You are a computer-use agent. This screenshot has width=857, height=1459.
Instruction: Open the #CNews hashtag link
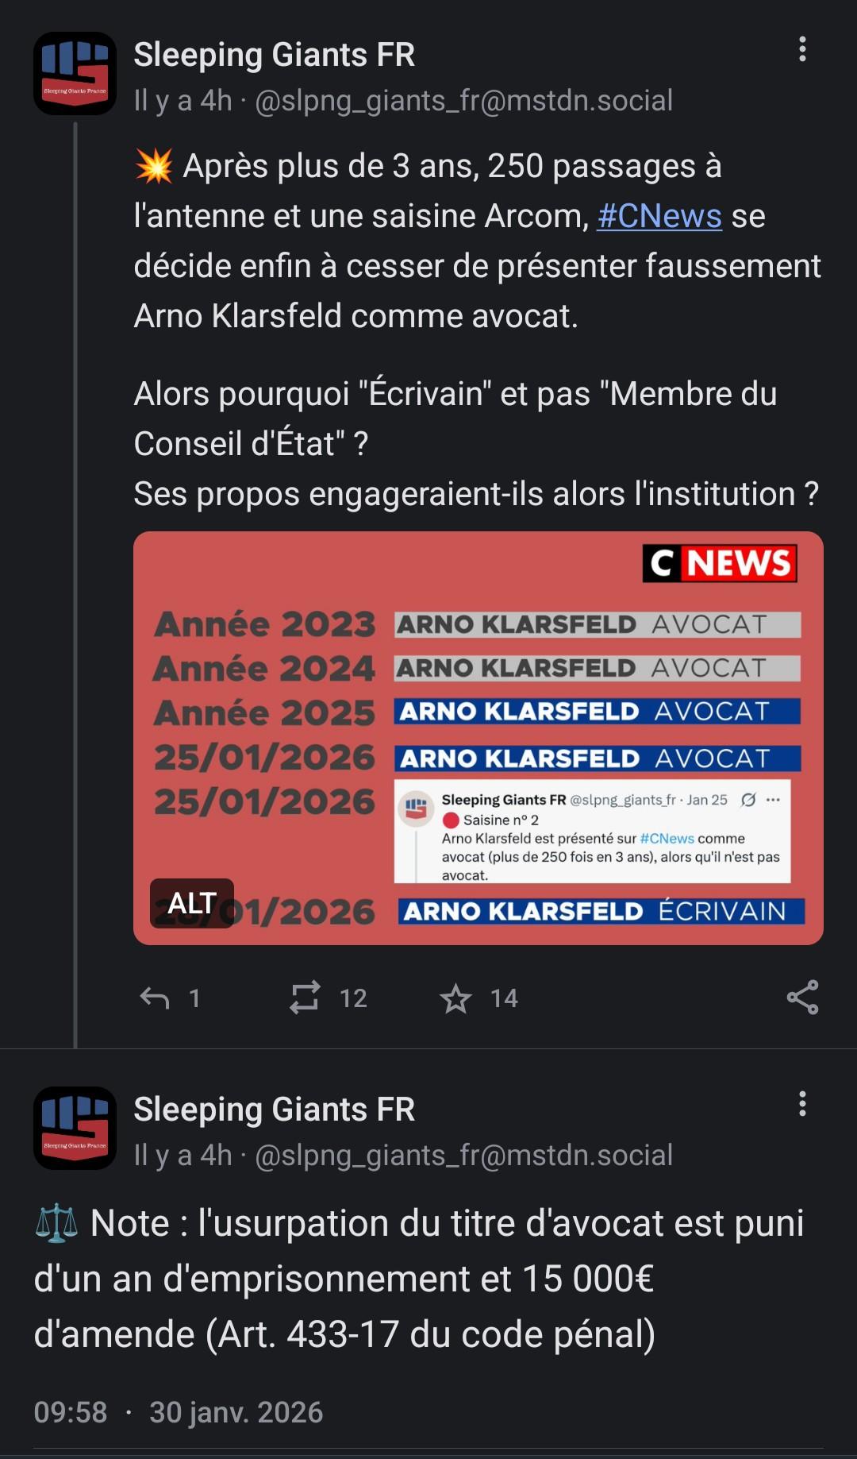pos(659,216)
